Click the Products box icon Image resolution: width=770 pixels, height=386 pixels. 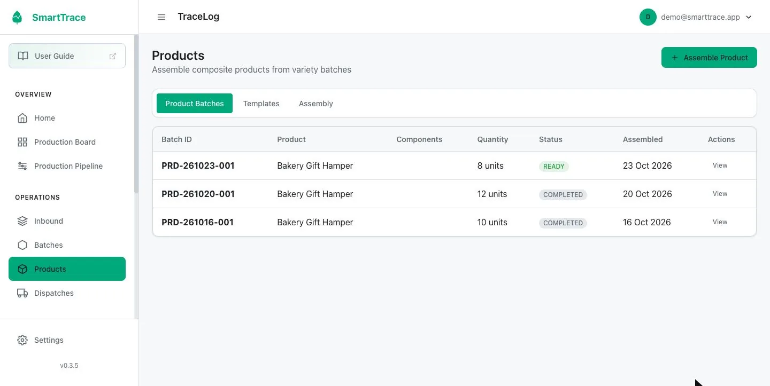[22, 269]
